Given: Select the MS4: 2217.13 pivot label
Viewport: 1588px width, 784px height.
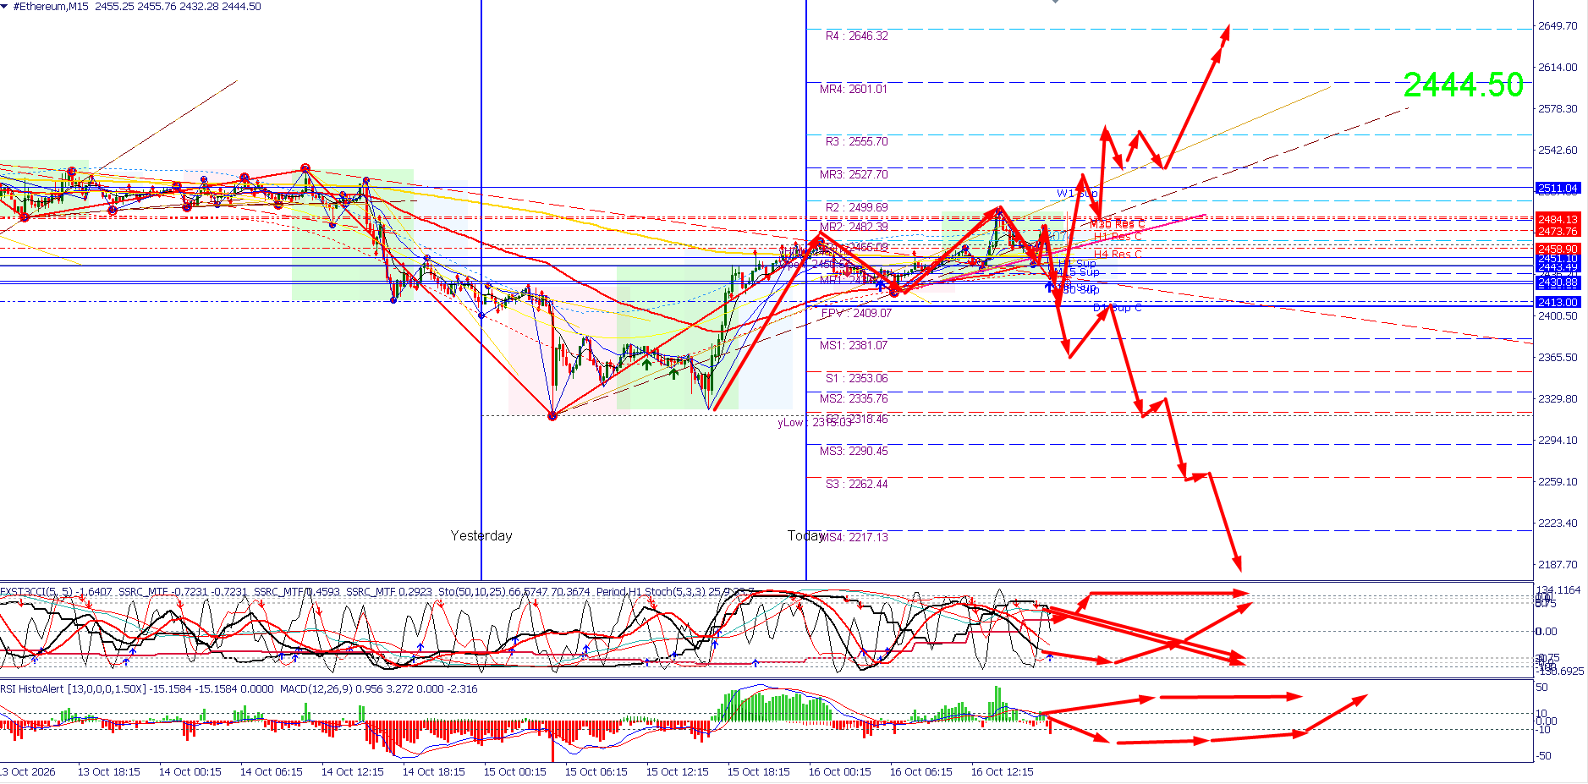Looking at the screenshot, I should pos(854,537).
